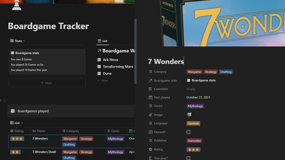Viewport: 285px width, 160px height.
Task: Click the Genre property label
Action: click(x=156, y=106)
